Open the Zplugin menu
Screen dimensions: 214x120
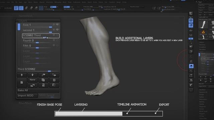click(119, 2)
